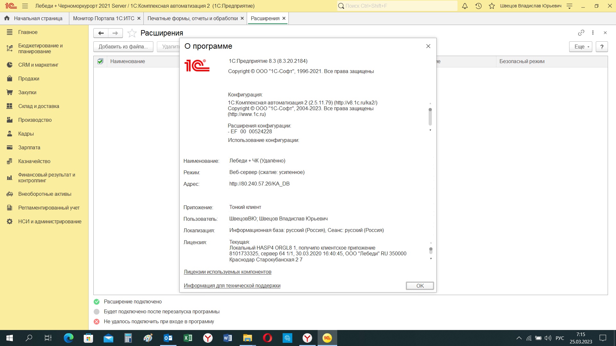616x346 pixels.
Task: Expand the Еще dropdown menu
Action: (581, 47)
